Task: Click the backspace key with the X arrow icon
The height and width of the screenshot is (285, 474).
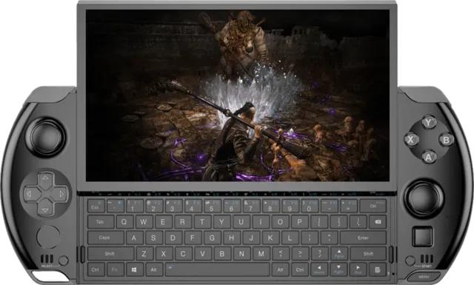Action: coord(378,222)
